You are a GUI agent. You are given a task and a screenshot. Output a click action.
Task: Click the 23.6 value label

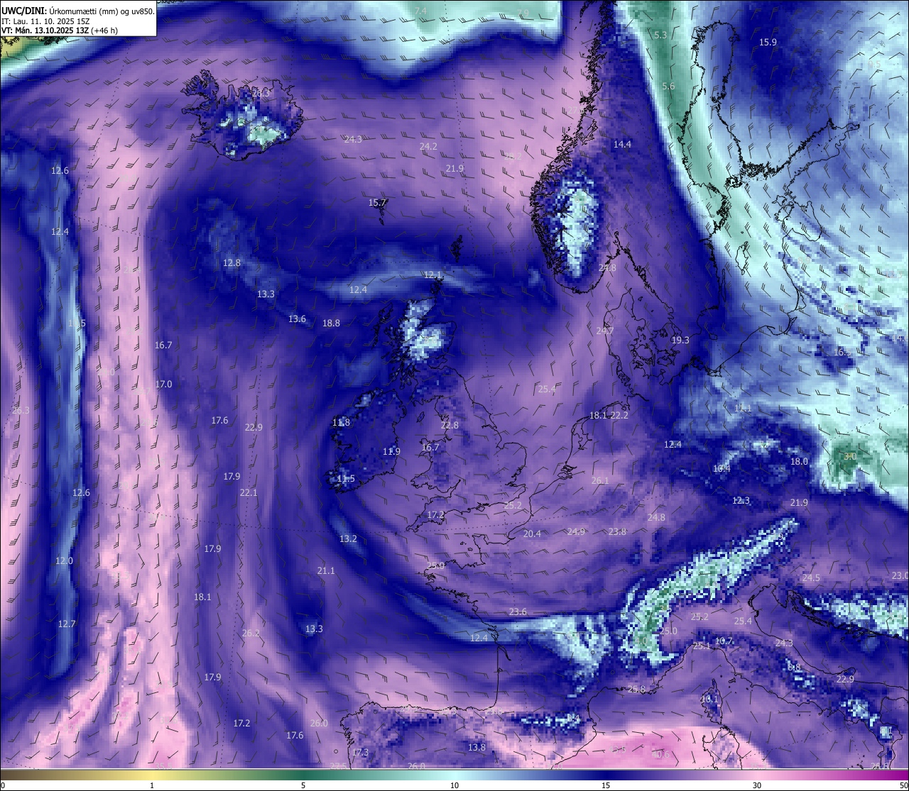tap(518, 612)
